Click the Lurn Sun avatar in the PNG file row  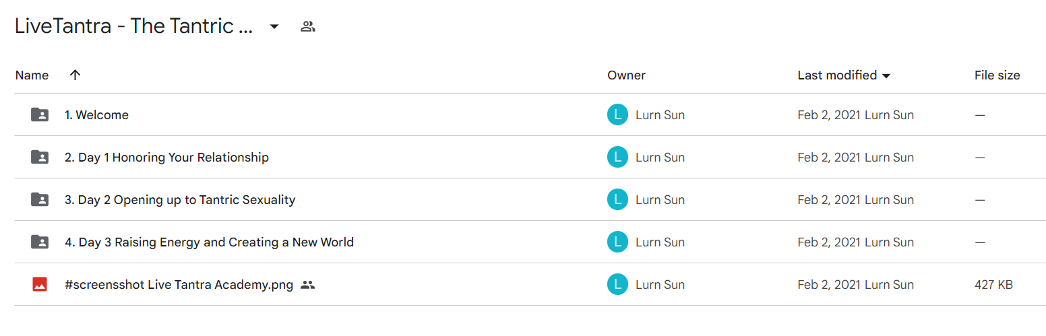click(617, 285)
